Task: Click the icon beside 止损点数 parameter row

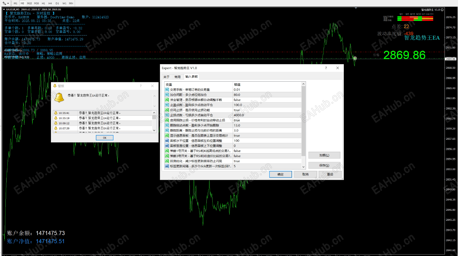Action: pos(167,115)
